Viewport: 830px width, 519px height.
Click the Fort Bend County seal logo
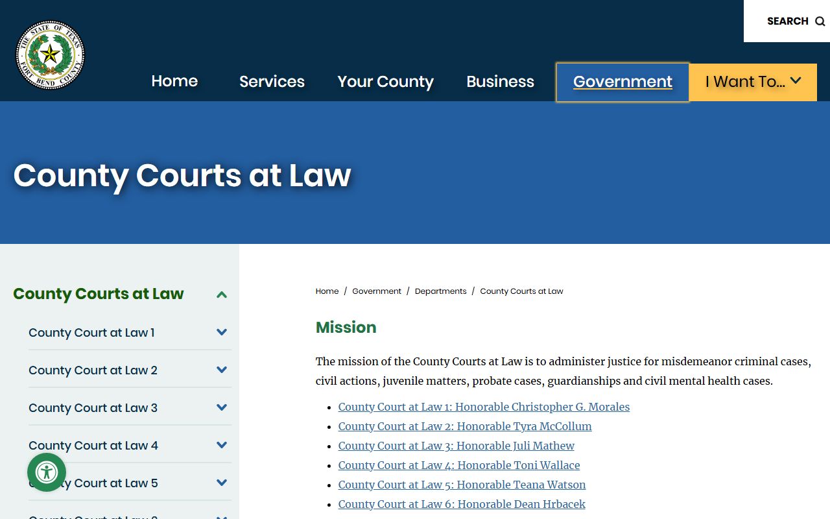click(50, 54)
